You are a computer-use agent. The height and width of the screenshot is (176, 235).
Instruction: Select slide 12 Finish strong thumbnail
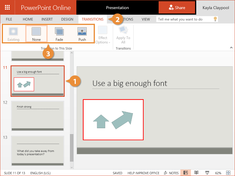[38, 116]
